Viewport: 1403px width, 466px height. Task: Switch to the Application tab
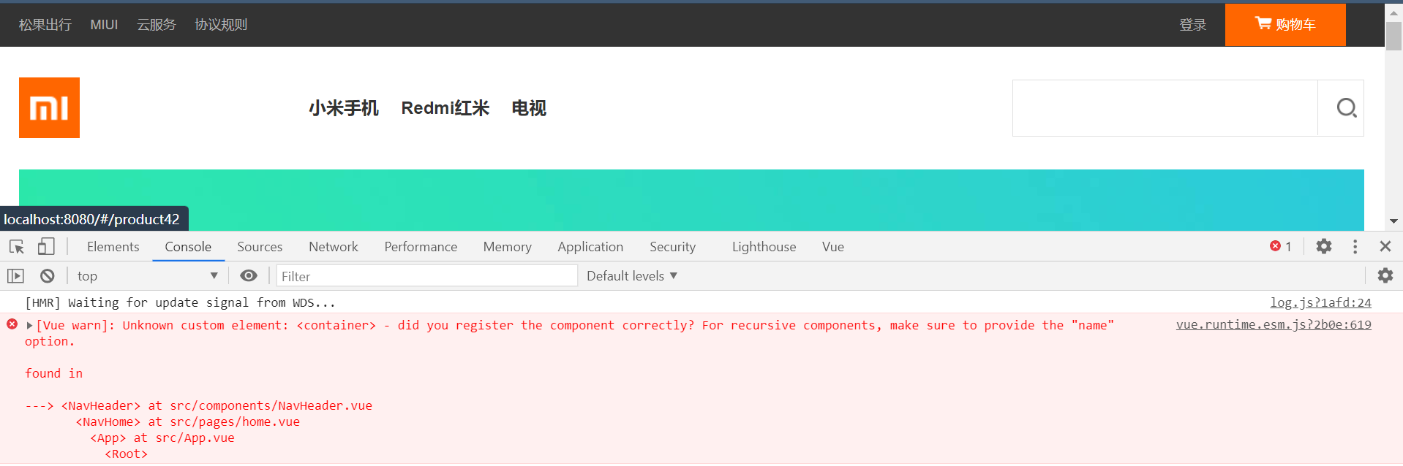590,247
